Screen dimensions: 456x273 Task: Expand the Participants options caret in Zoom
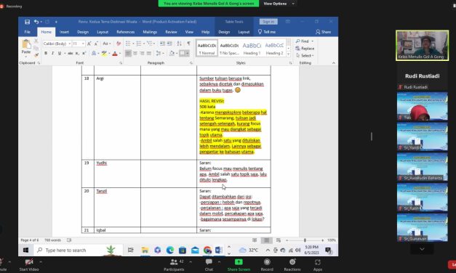pyautogui.click(x=191, y=261)
